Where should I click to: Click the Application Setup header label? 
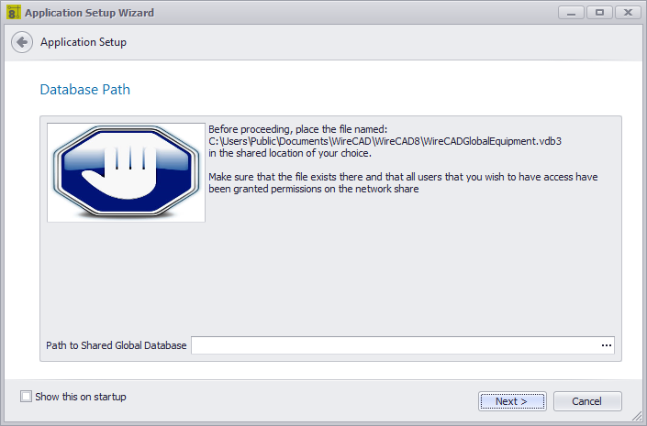pos(84,42)
